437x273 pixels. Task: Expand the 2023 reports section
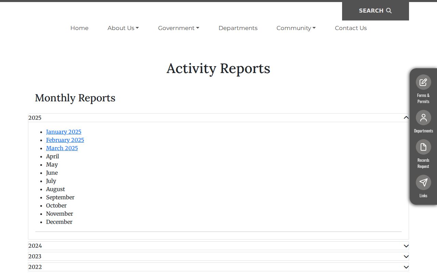218,256
